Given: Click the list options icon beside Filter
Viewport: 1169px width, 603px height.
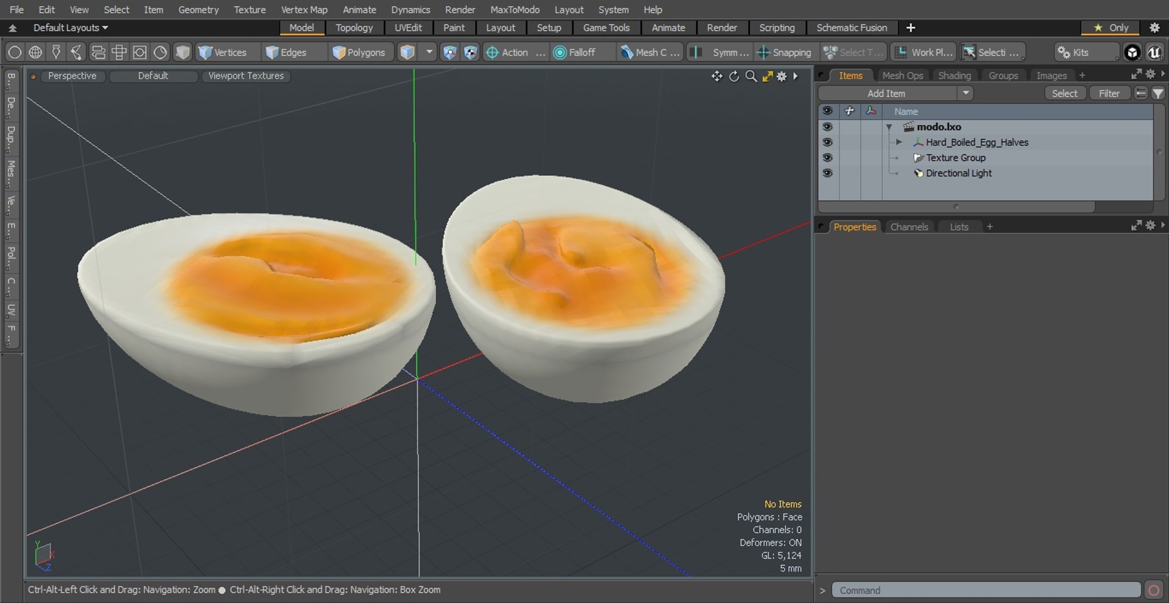Looking at the screenshot, I should 1141,93.
